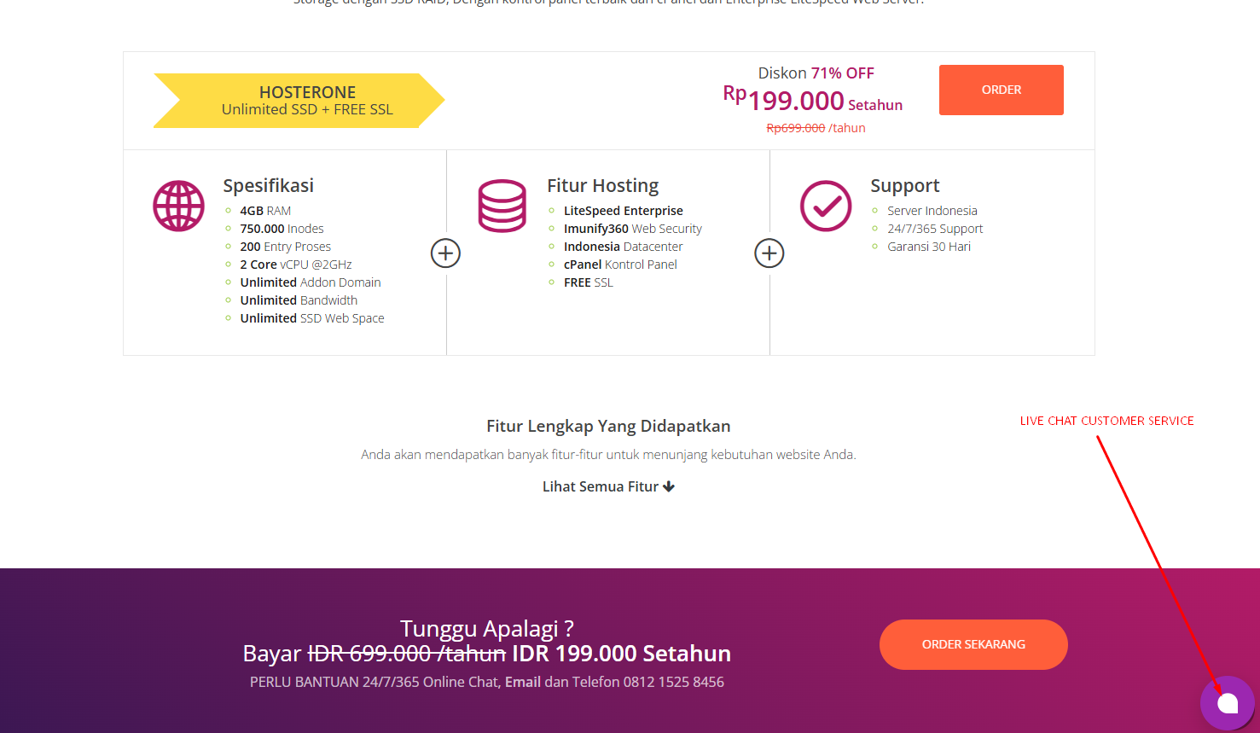Click the Email link in the help line
Screen dimensions: 1260x733
pyautogui.click(x=522, y=681)
